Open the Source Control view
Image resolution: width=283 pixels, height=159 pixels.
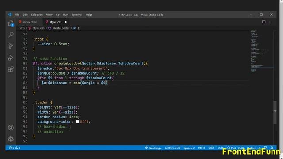pyautogui.click(x=11, y=46)
